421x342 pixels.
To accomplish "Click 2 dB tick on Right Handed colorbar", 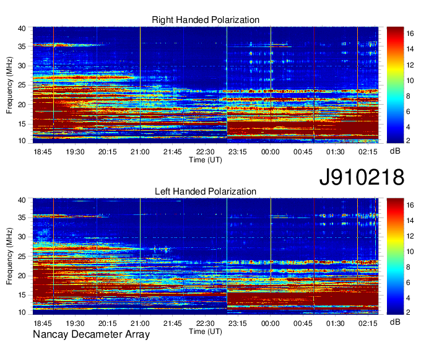I will coord(409,141).
